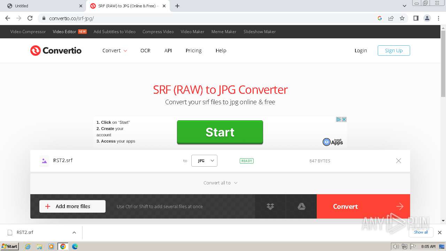The width and height of the screenshot is (446, 251).
Task: Click green Start ad button
Action: (220, 132)
